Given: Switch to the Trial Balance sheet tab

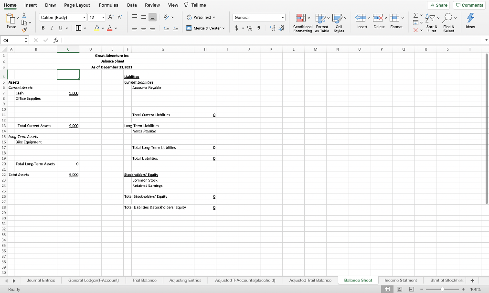Looking at the screenshot, I should [144, 280].
